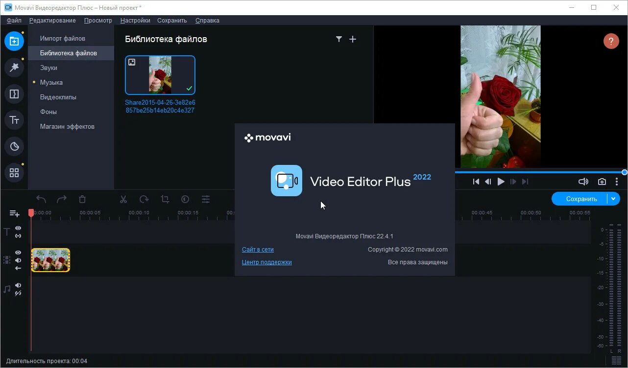Toggle titles track link icon

tap(18, 236)
